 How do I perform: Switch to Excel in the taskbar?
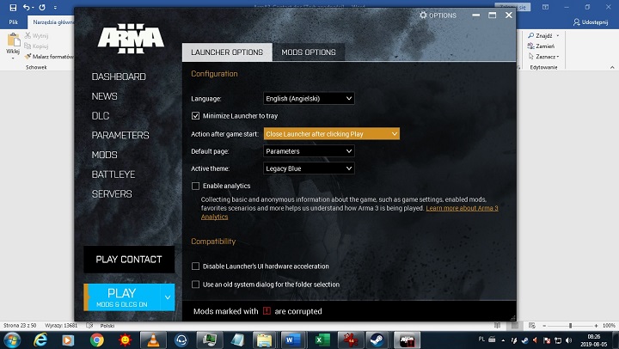[x=320, y=340]
